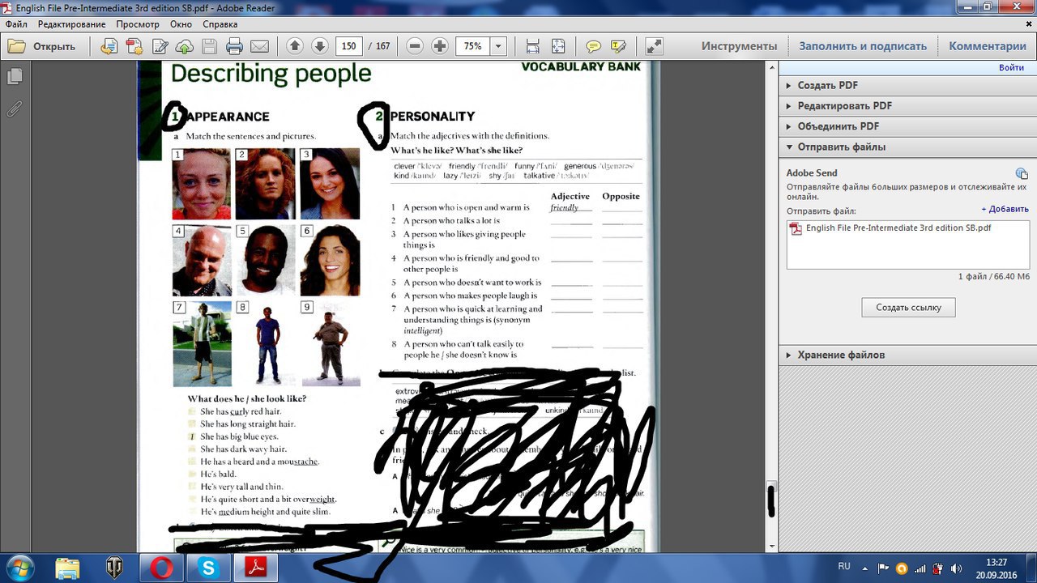The height and width of the screenshot is (583, 1037).
Task: Expand the Создать PDF section
Action: coord(906,85)
